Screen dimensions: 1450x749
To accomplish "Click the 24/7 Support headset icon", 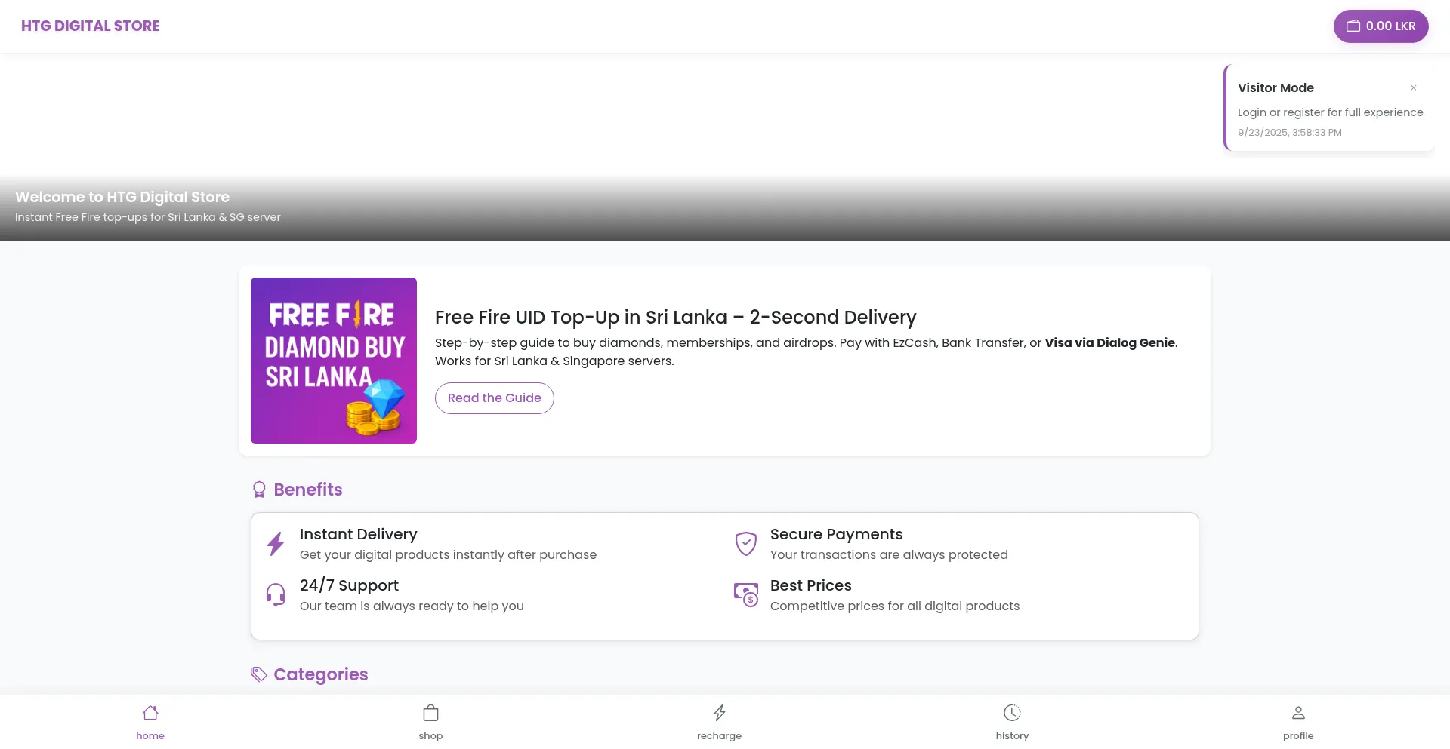I will [276, 594].
